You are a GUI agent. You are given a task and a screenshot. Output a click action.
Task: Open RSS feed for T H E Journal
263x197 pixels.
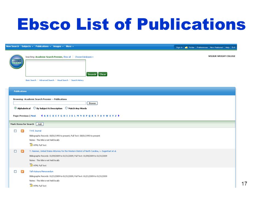(22, 131)
